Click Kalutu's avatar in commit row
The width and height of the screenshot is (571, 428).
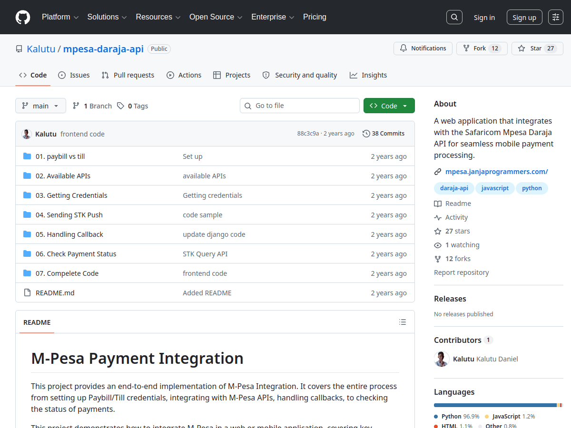(27, 134)
